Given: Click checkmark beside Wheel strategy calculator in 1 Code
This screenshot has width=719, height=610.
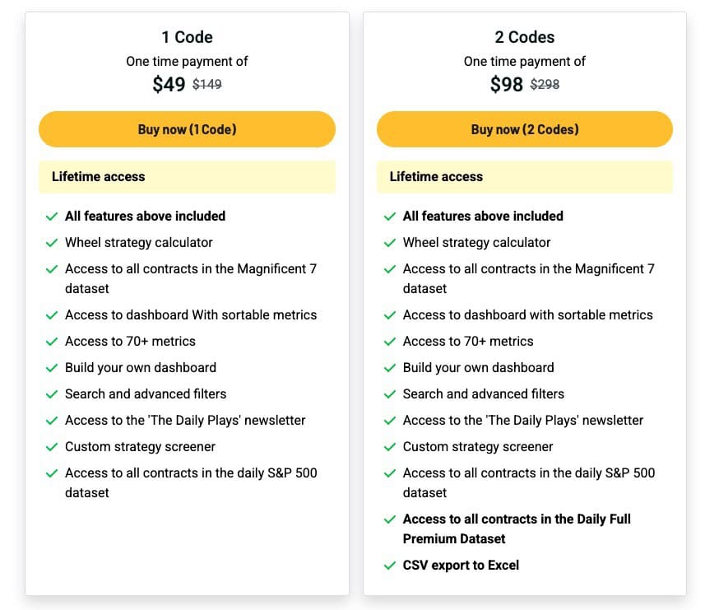Looking at the screenshot, I should (x=52, y=243).
